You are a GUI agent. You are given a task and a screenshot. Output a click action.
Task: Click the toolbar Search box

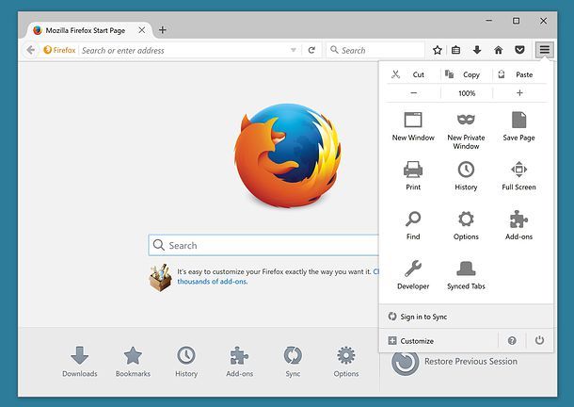point(375,50)
